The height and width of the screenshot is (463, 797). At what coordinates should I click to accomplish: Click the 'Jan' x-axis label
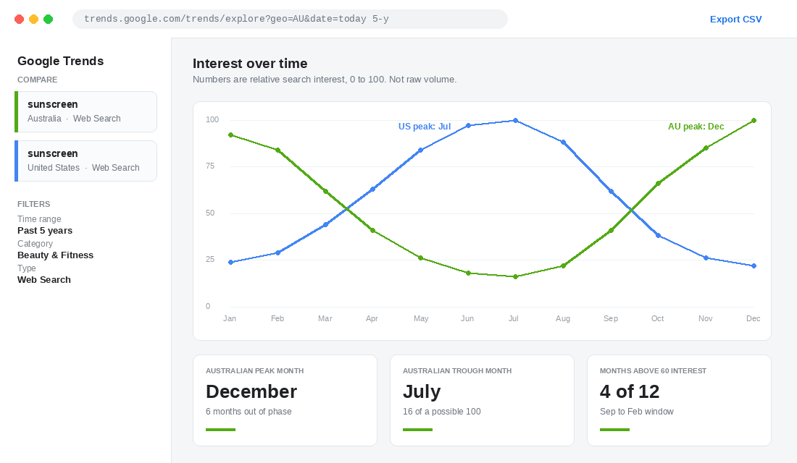pyautogui.click(x=230, y=318)
